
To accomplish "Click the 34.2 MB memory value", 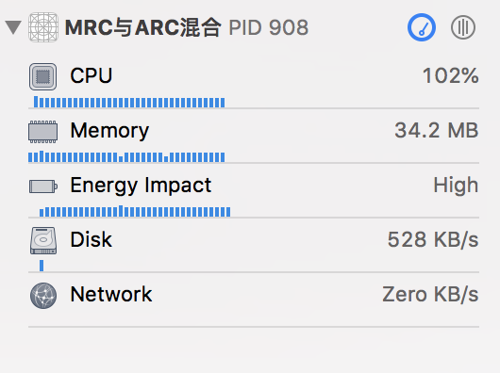I will 437,131.
